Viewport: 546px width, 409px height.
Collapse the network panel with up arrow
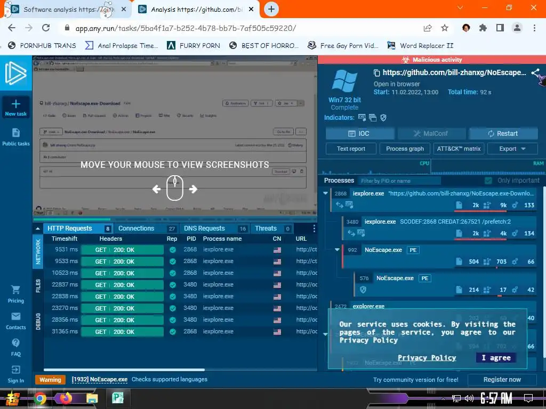38,228
